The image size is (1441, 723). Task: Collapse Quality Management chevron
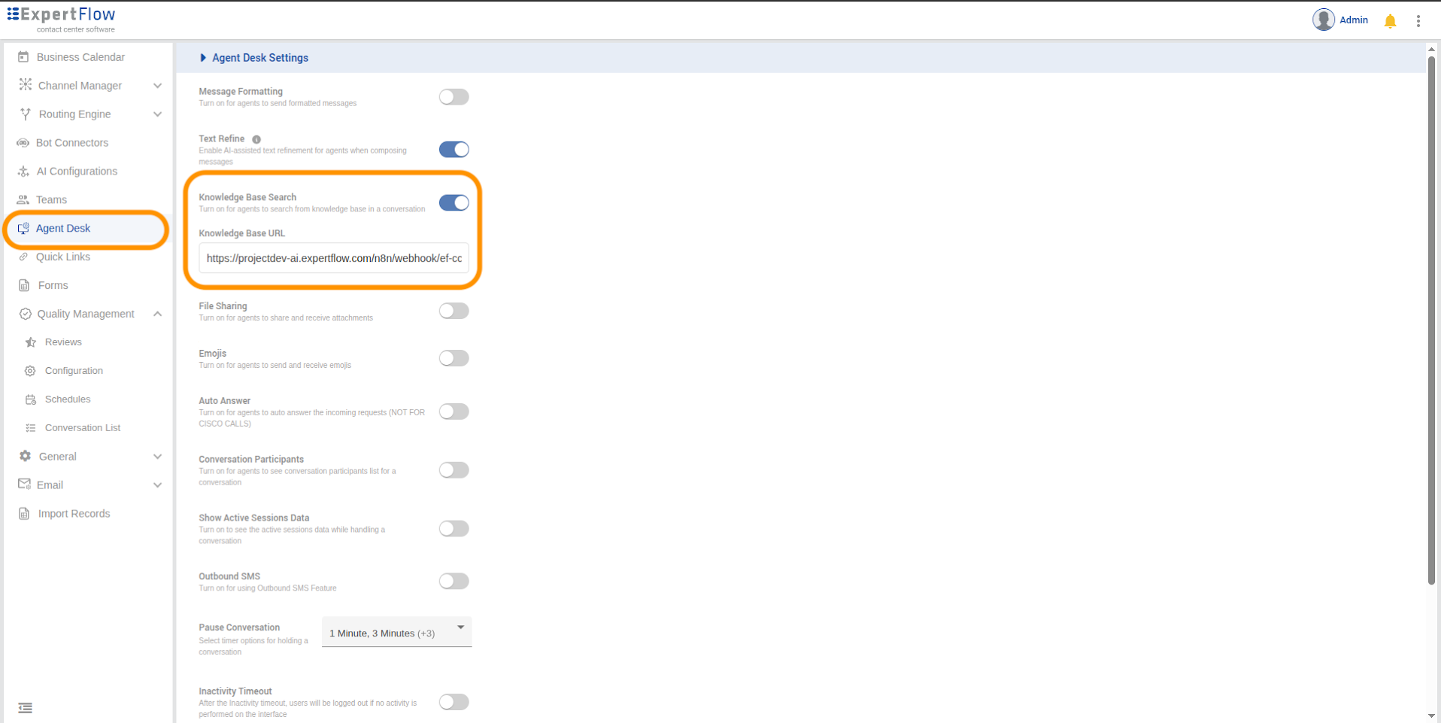click(157, 314)
